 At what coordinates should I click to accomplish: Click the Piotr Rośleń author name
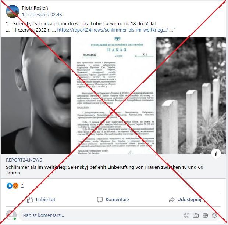tap(35, 8)
